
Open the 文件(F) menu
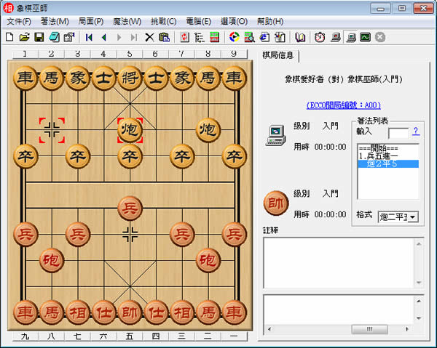click(x=19, y=21)
